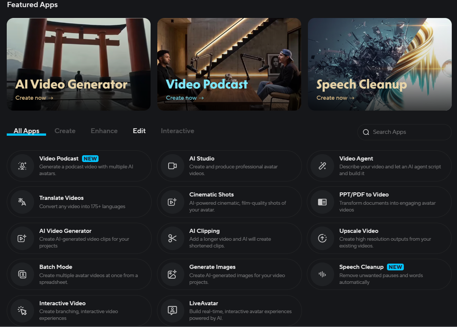Click the Interactive Video cursor icon
The width and height of the screenshot is (457, 327).
[x=22, y=311]
